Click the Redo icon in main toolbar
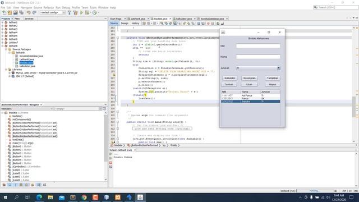Screen dimensions: 359x202 pos(34,12)
